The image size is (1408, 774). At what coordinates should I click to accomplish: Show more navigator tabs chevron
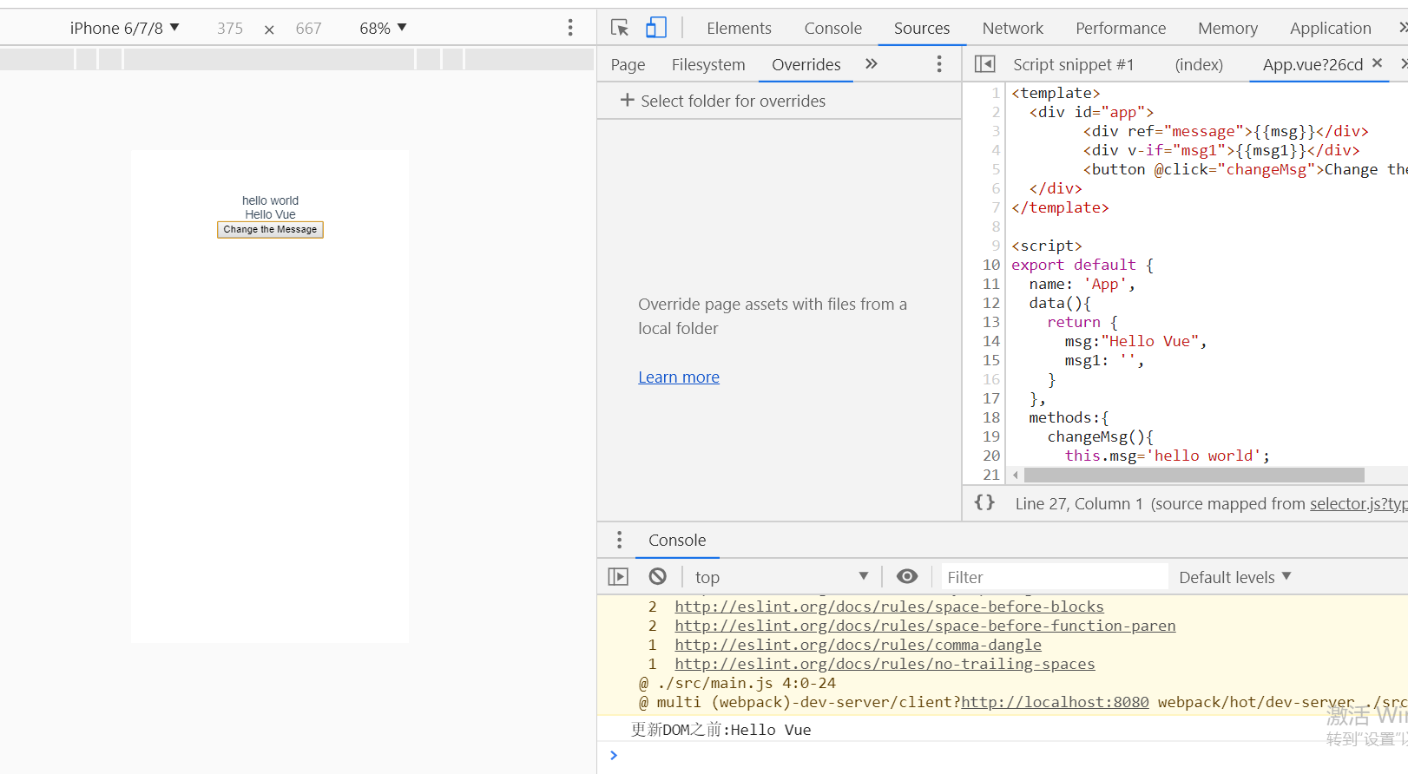point(872,64)
